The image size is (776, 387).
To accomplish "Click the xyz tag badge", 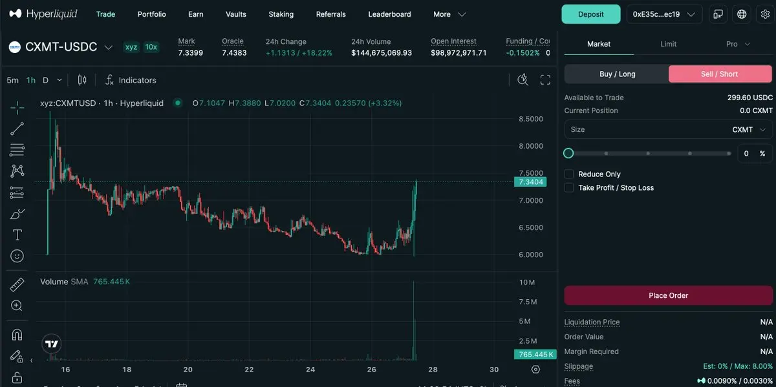I will pos(131,47).
